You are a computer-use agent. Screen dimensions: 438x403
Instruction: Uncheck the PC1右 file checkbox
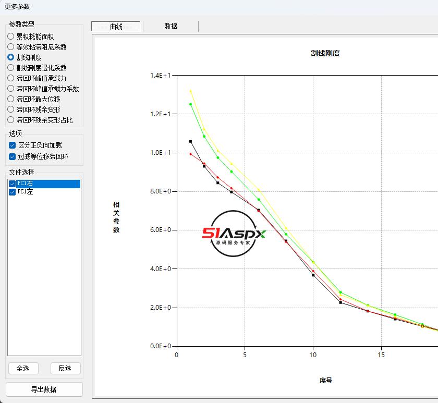point(13,184)
